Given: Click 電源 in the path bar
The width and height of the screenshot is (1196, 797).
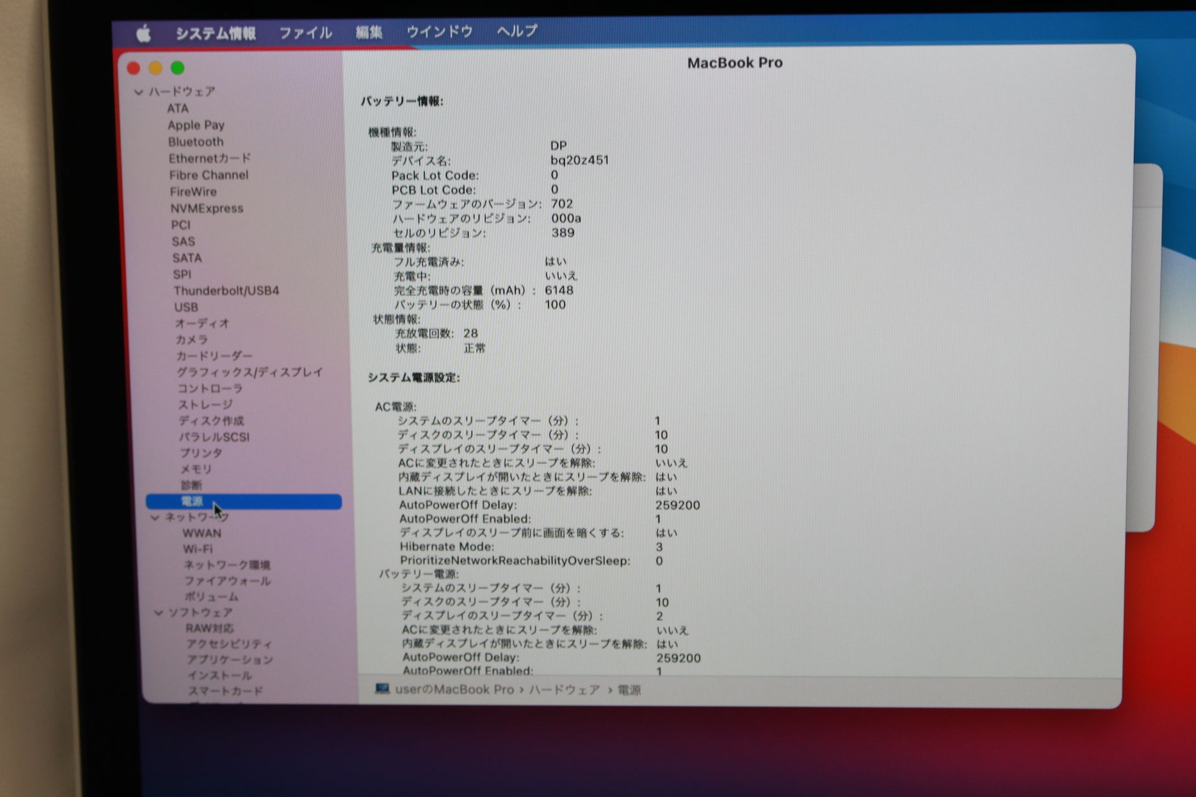Looking at the screenshot, I should 629,691.
